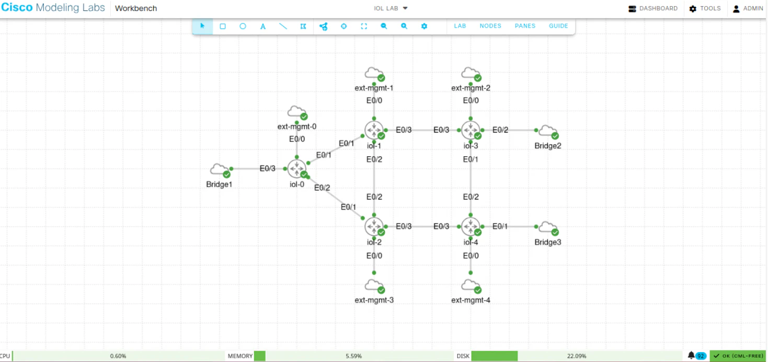Click the Bridge2 node label
Screen dimensions: 768x362
coord(548,146)
